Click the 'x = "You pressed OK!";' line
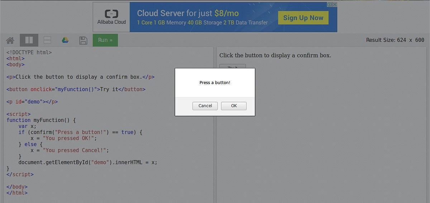The image size is (430, 203). click(x=64, y=138)
